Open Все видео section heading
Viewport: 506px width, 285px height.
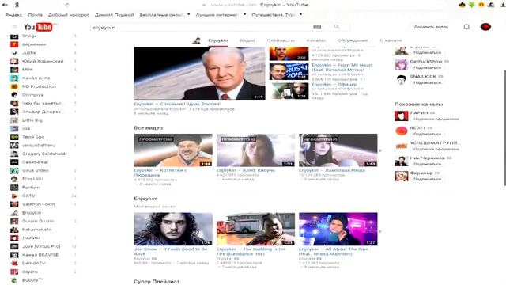coord(148,128)
